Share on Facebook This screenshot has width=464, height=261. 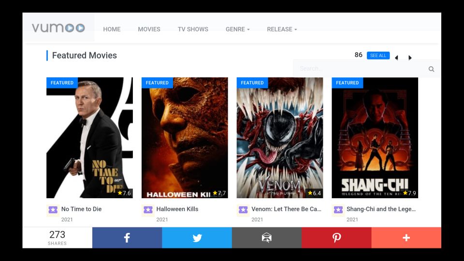(x=127, y=238)
